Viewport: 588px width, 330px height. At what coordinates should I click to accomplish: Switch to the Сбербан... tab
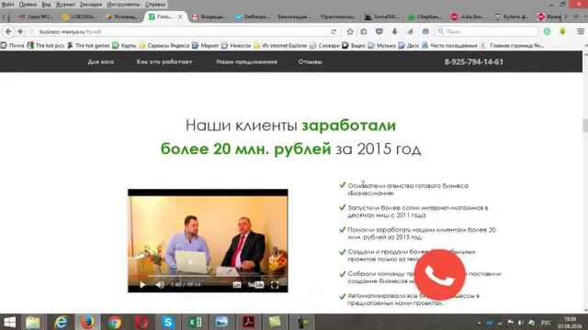pos(425,16)
